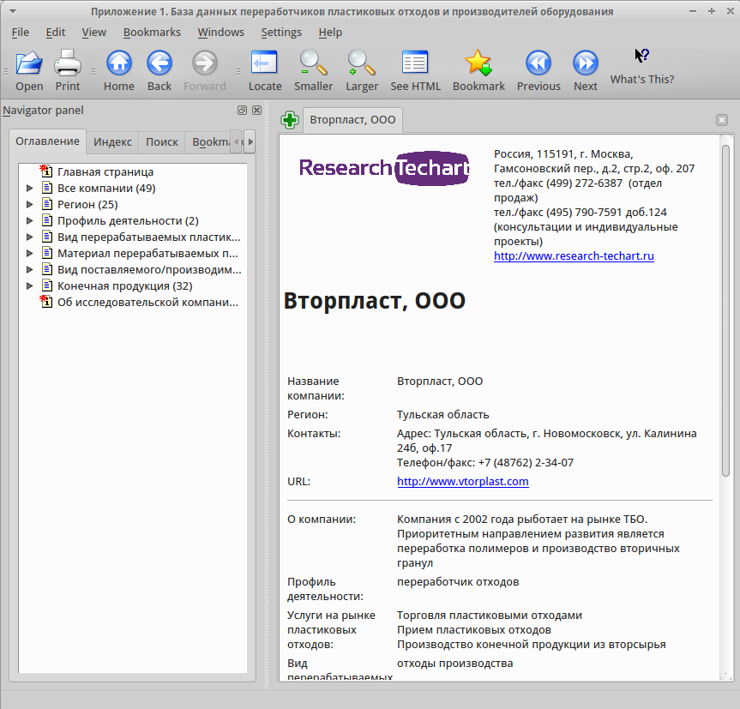Make text Smaller with magnifier icon

point(313,63)
